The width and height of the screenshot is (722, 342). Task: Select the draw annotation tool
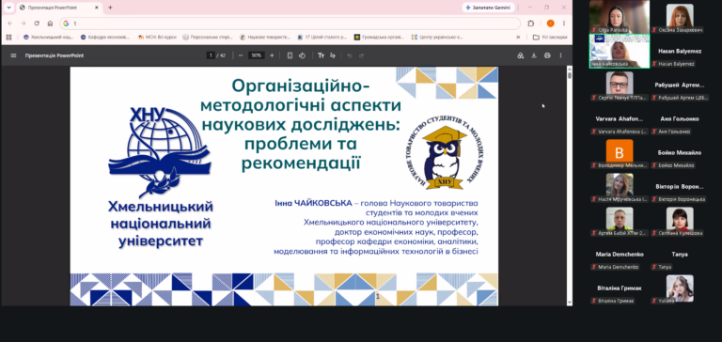[x=333, y=55]
